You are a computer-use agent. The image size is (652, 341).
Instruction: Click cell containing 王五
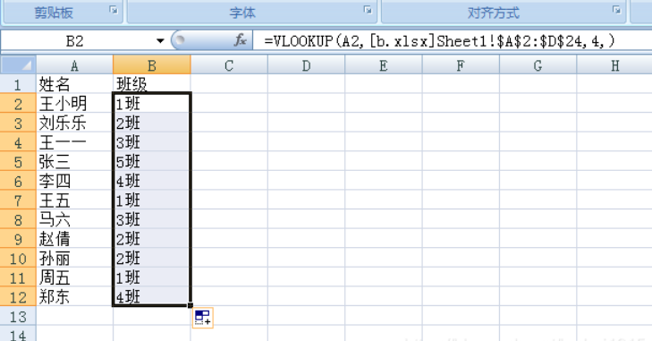pos(74,200)
